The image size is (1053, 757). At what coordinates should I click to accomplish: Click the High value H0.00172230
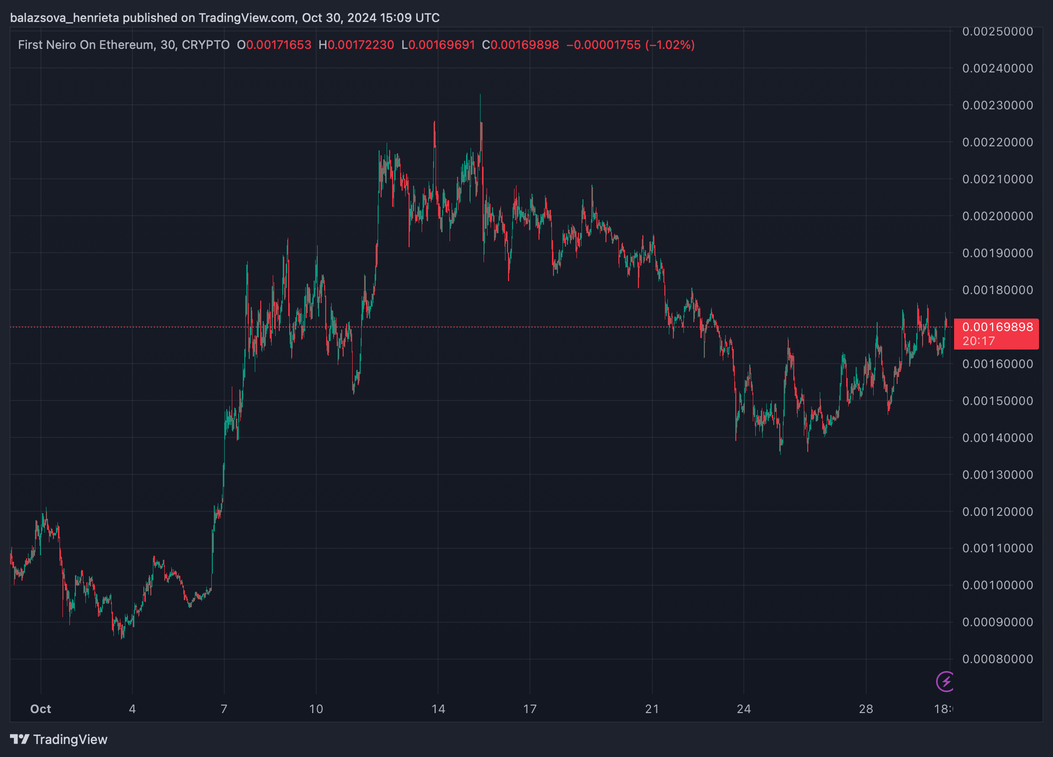click(x=356, y=45)
